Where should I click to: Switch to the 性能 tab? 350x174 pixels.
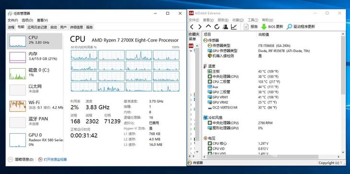point(21,27)
